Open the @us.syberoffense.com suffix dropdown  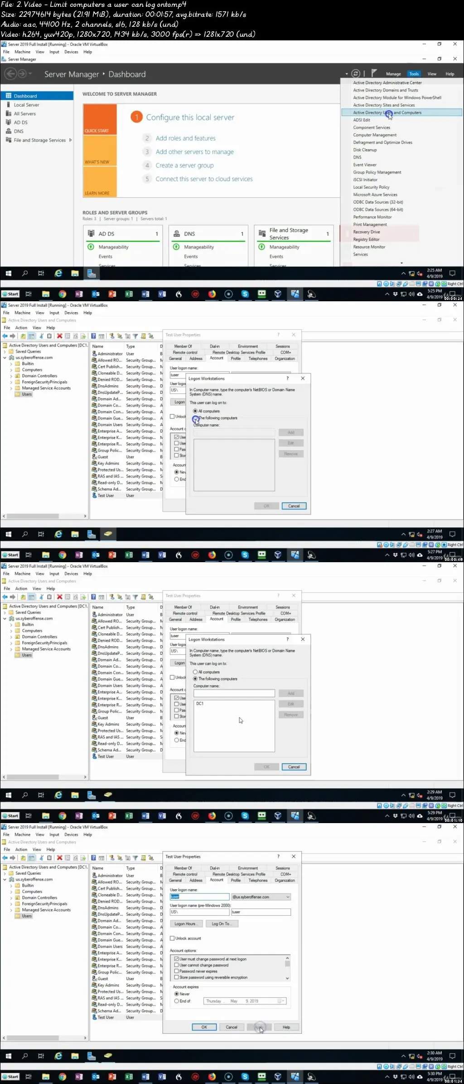click(288, 897)
